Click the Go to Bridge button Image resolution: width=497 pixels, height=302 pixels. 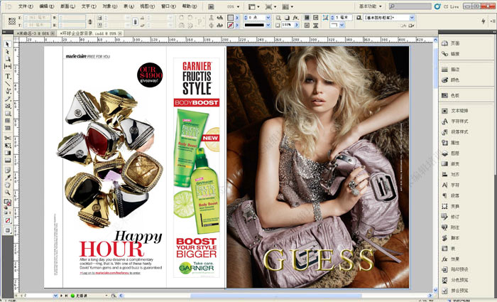click(211, 6)
